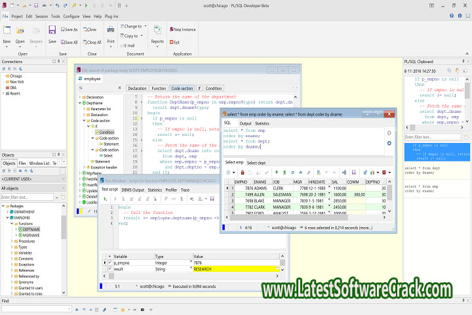Click the Function breadcrumb button
472x315 pixels.
159,89
